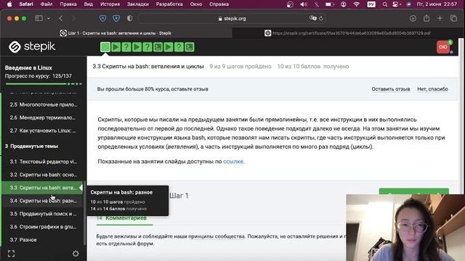Open the Wi-Fi status menu
The image size is (465, 261).
pyautogui.click(x=357, y=4)
